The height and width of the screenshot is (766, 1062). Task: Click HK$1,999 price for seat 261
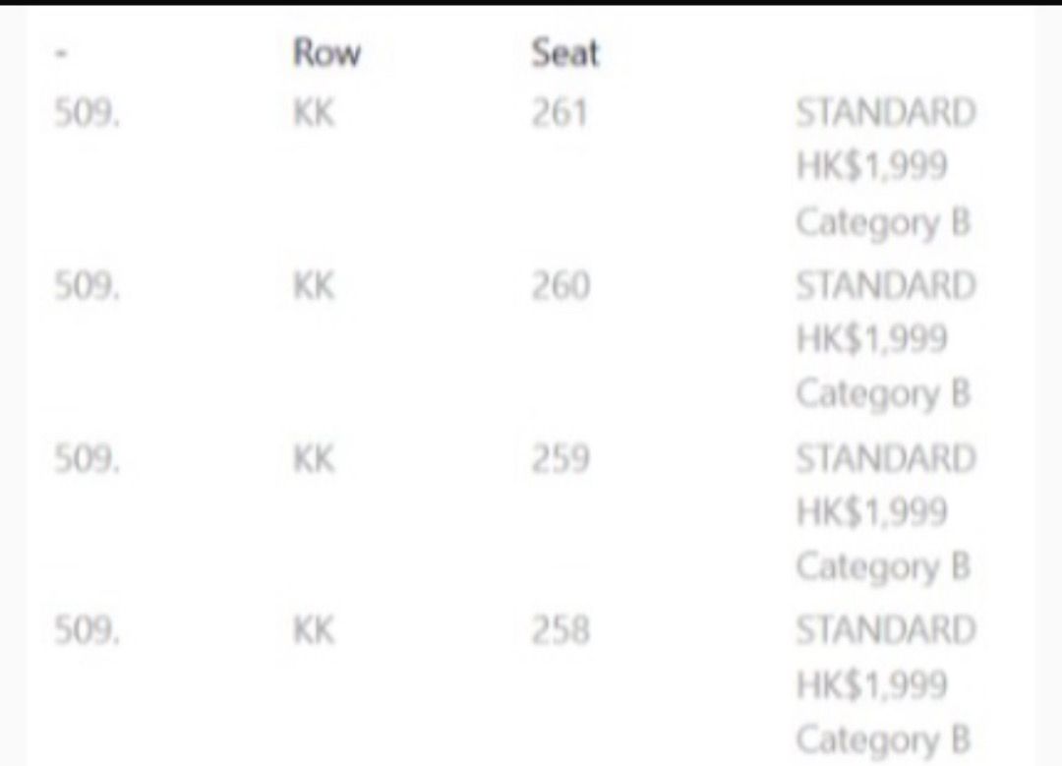[871, 167]
